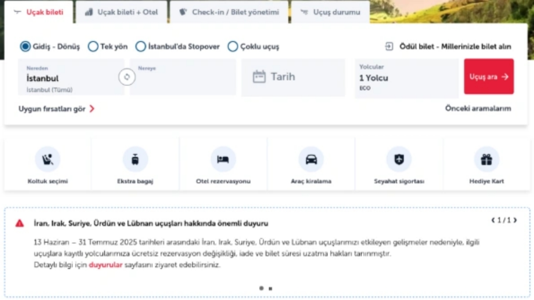Open Seyahat sigortası travel insurance

(x=399, y=159)
